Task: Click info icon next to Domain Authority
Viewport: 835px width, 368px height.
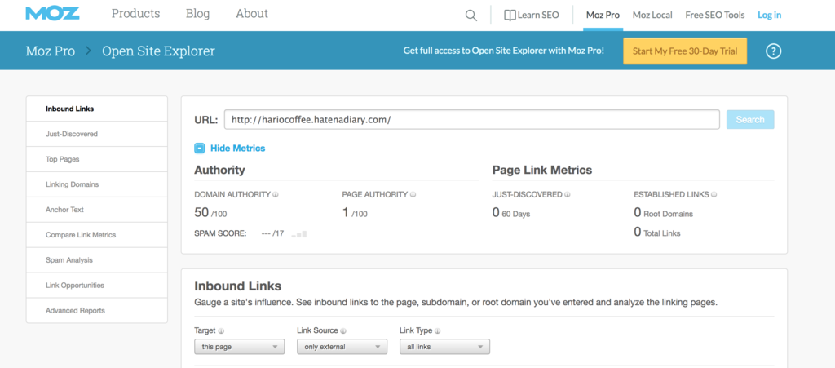Action: [276, 195]
